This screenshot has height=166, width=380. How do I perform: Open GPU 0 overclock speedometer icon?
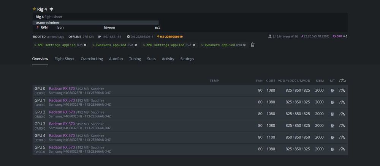[342, 91]
